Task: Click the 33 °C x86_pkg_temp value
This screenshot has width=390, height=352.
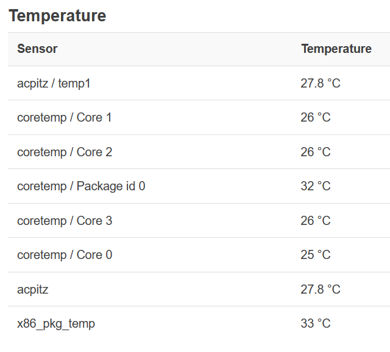Action: pyautogui.click(x=315, y=323)
